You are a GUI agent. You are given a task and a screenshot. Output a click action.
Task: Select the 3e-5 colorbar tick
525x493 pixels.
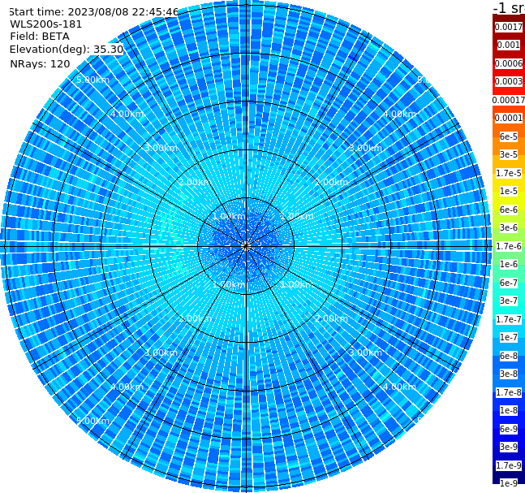[x=509, y=154]
